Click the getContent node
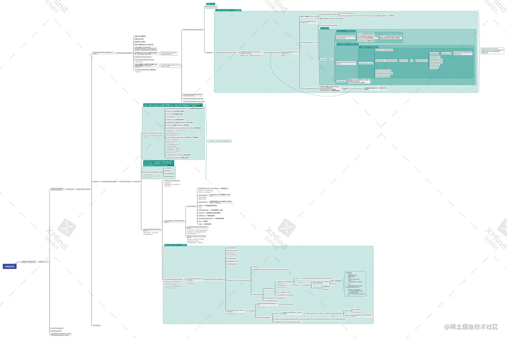This screenshot has height=339, width=507. click(x=348, y=311)
